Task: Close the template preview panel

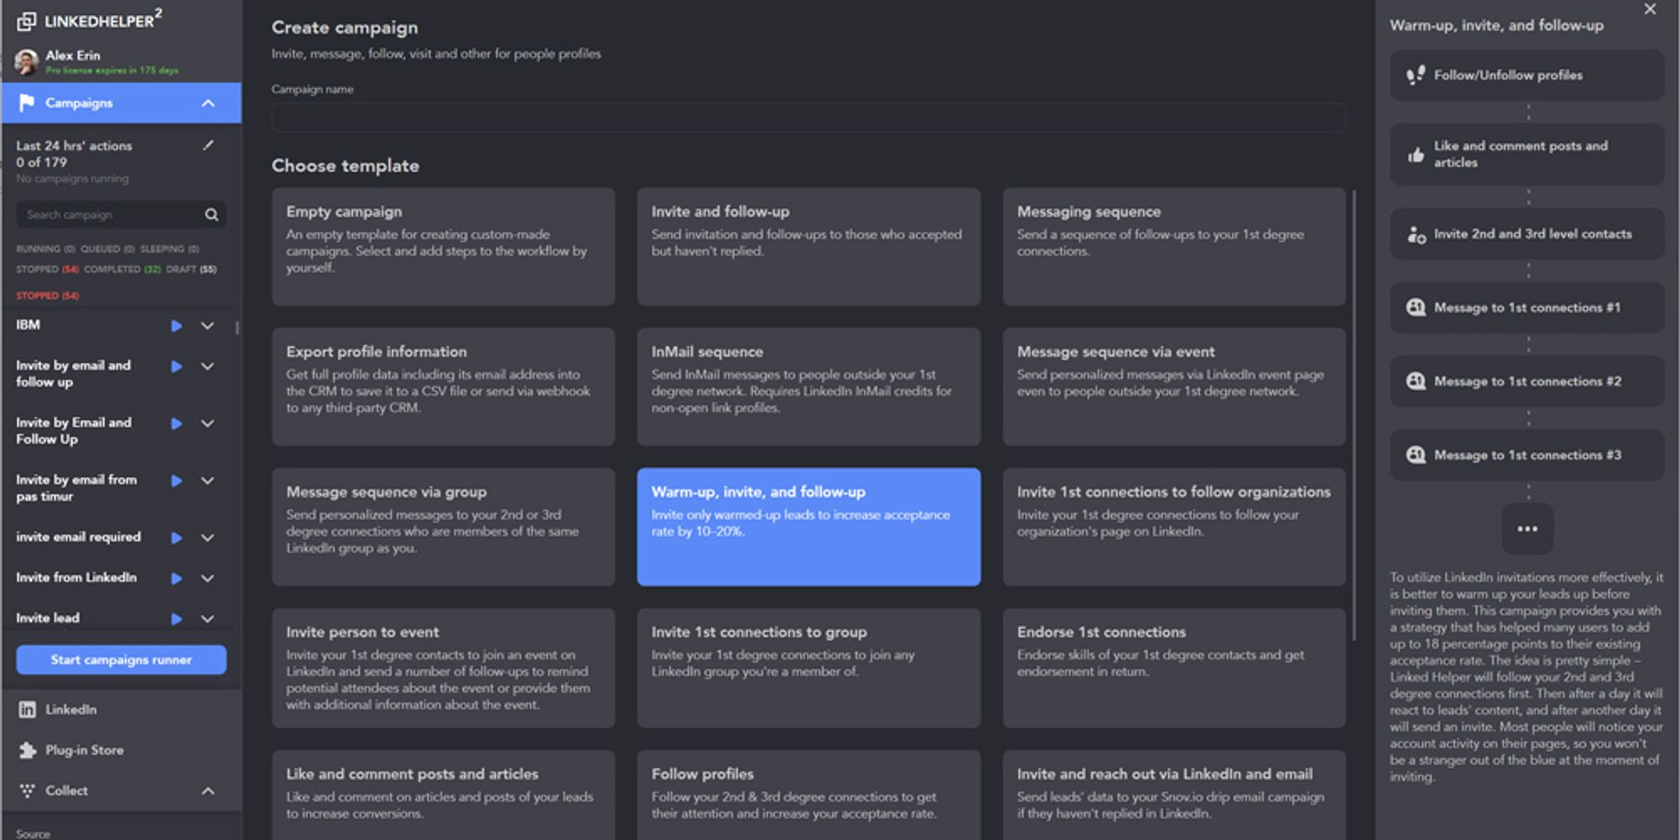Action: pos(1650,9)
